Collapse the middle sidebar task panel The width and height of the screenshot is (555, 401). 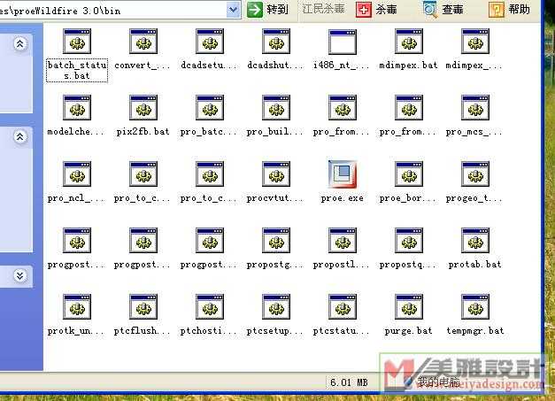pyautogui.click(x=19, y=136)
